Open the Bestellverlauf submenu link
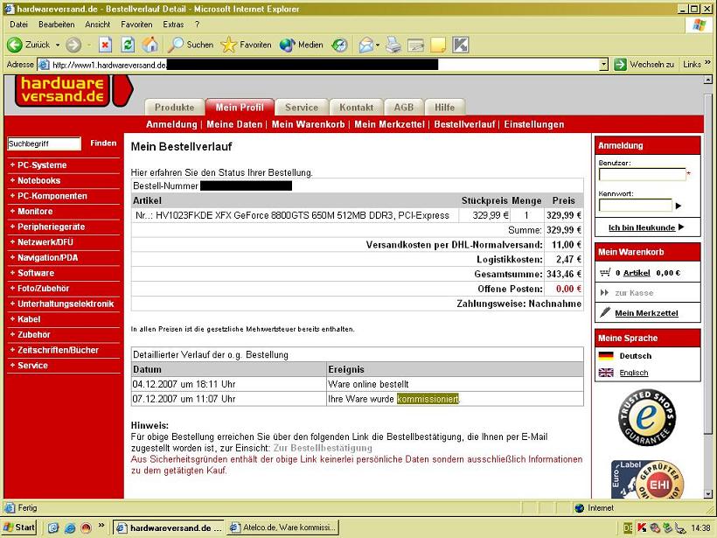Image resolution: width=717 pixels, height=538 pixels. [x=464, y=124]
